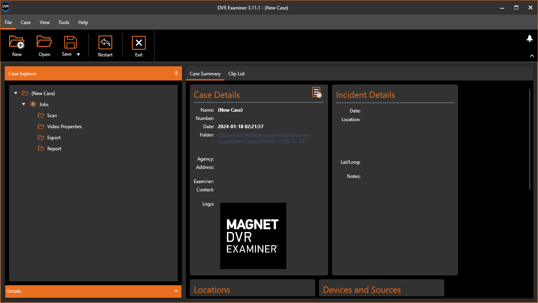Click the Save disk icon
Screen dimensions: 538x303
70,42
